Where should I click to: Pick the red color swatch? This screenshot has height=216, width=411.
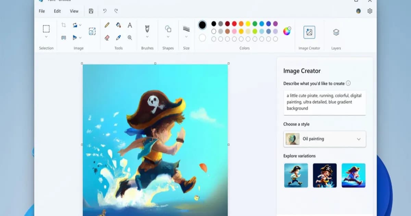pyautogui.click(x=234, y=24)
